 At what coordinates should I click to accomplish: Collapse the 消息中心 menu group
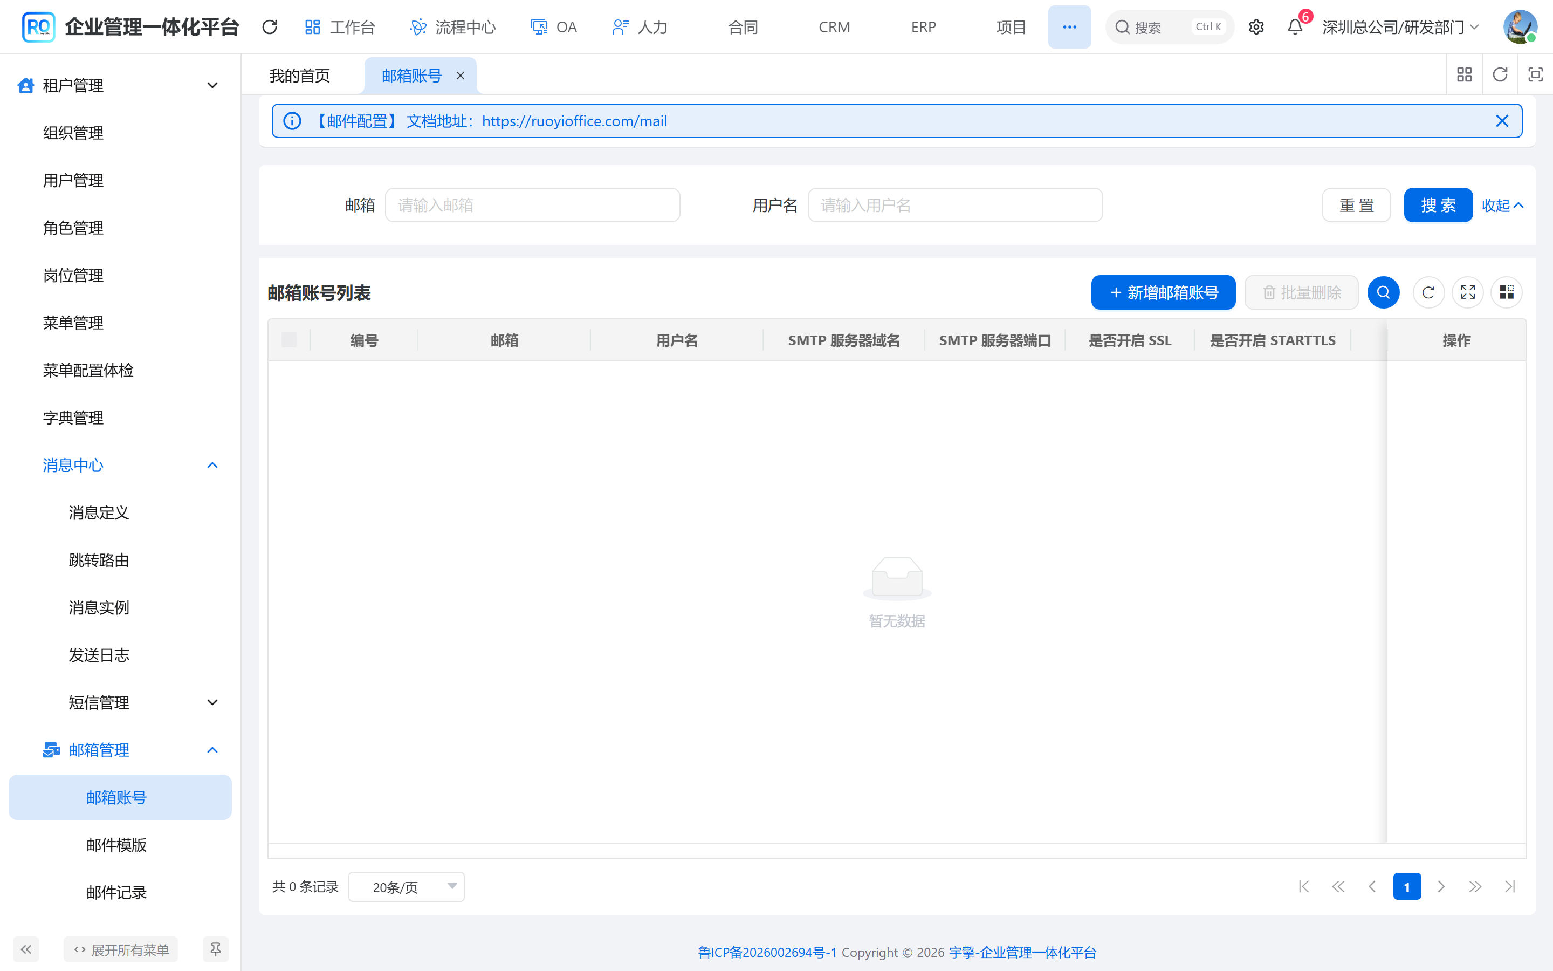120,465
